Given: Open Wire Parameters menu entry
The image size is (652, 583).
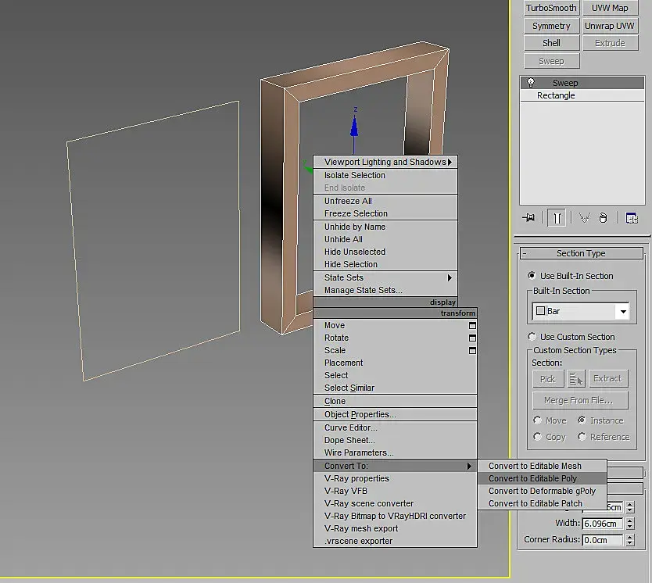Looking at the screenshot, I should click(395, 452).
